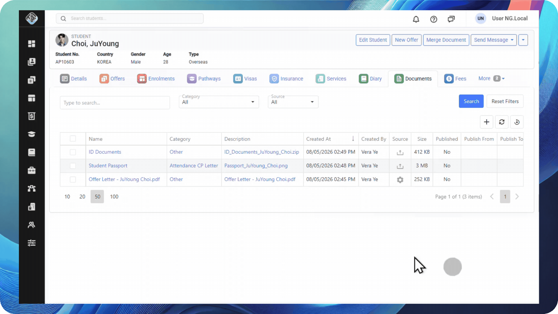Viewport: 558px width, 314px height.
Task: Switch to the Diary tab
Action: pos(370,78)
